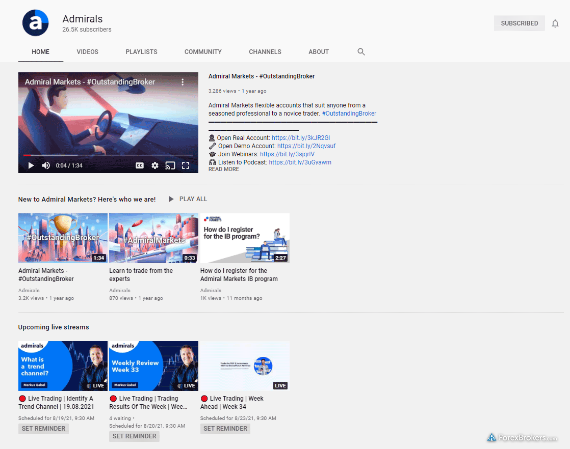Viewport: 570px width, 449px height.
Task: Play the featured Admiral Markets video
Action: coord(31,165)
